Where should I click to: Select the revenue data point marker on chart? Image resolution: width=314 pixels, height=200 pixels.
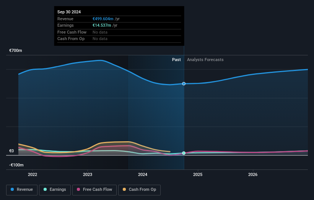184,84
